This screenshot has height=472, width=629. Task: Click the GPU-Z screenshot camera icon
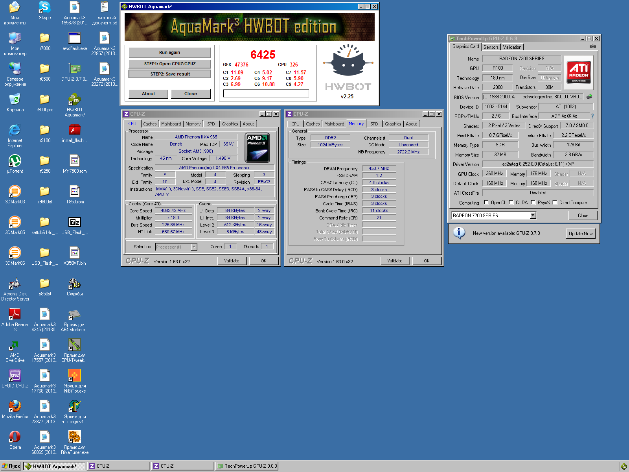click(593, 46)
